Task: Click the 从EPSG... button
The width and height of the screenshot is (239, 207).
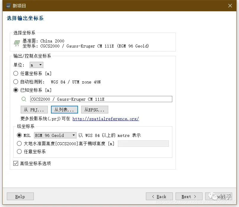Action: click(95, 110)
